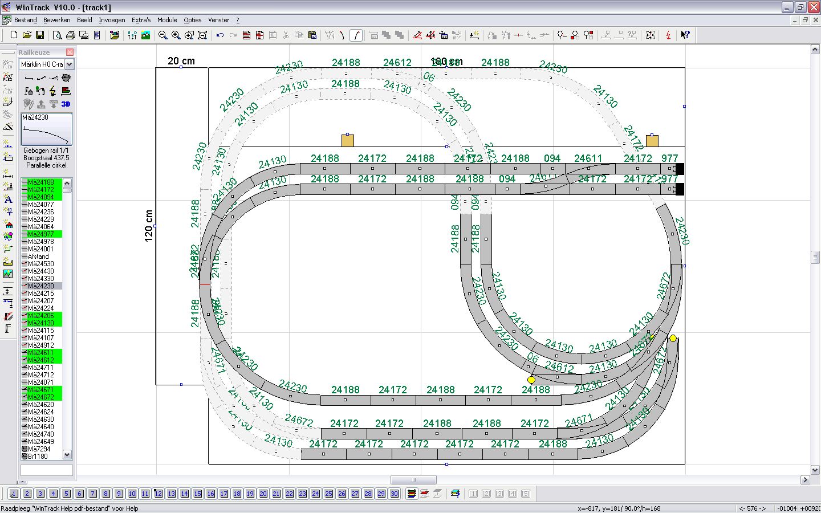
Task: Toggle layer 30 button
Action: pos(394,494)
